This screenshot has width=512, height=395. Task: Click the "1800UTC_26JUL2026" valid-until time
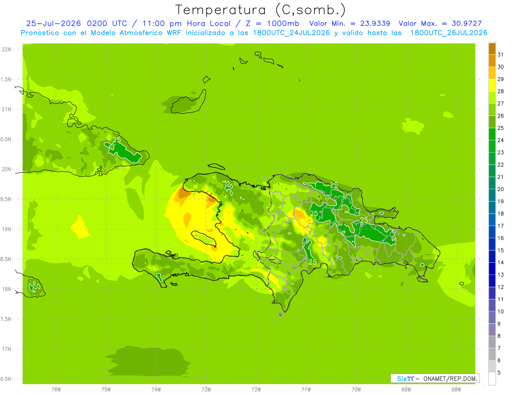click(x=449, y=33)
